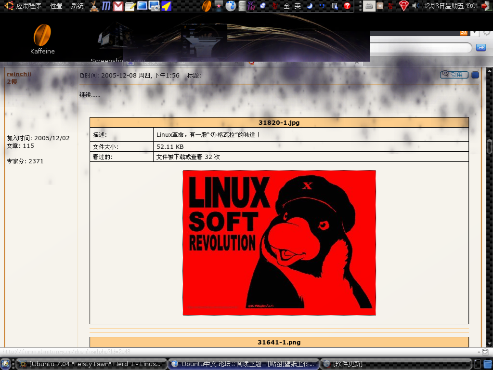Image resolution: width=493 pixels, height=370 pixels.
Task: Open the Gmail launcher in the top panel
Action: (118, 6)
